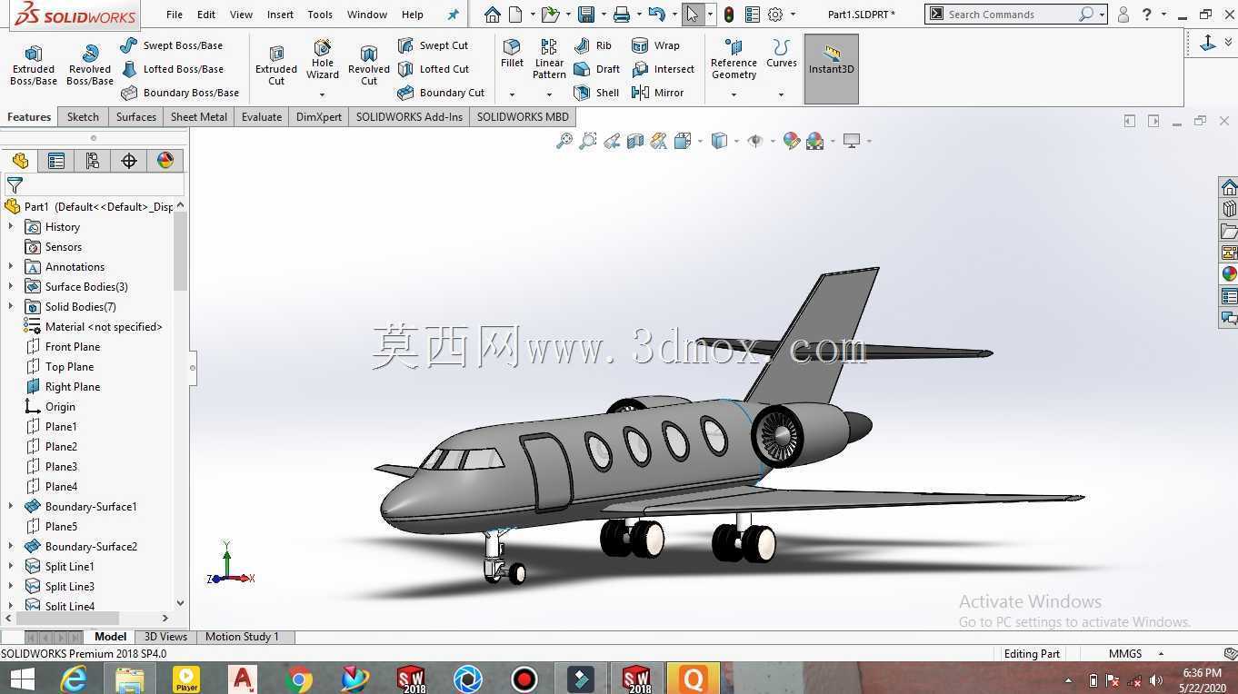Select Right Plane in tree

64,386
